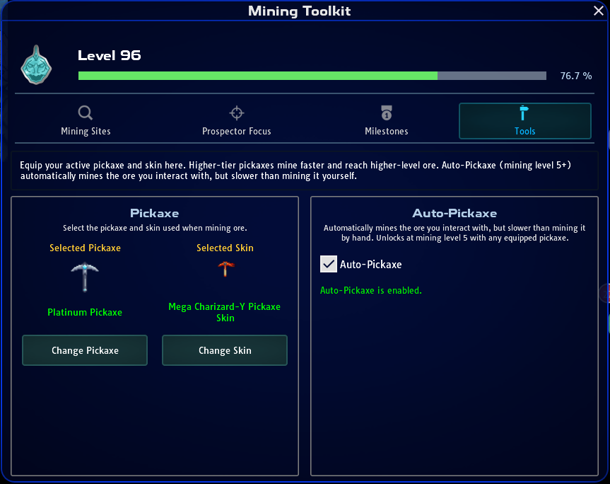Open the Milestones tab
The image size is (610, 484).
pyautogui.click(x=387, y=121)
